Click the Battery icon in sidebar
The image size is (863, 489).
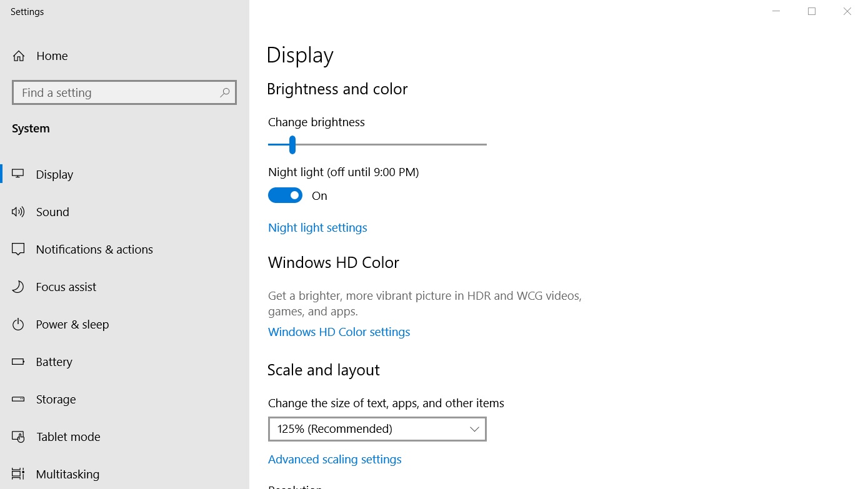point(18,362)
